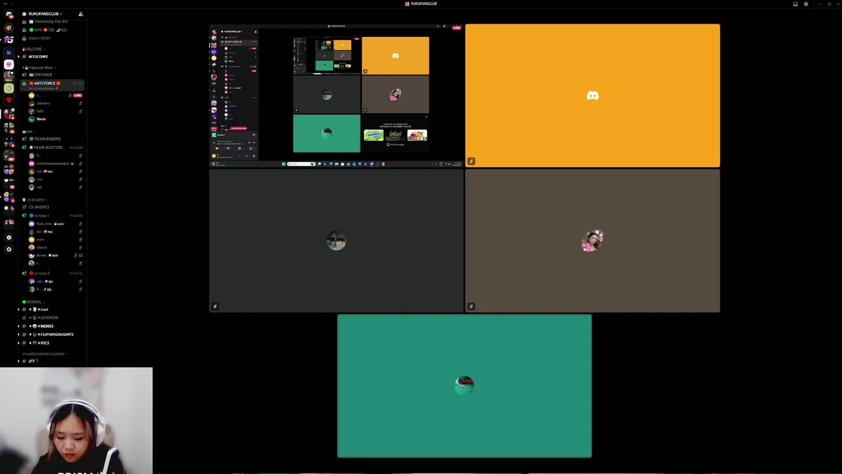Expand threads arrow beside MEMES channel
Viewport: 842px width, 474px height.
coord(18,326)
